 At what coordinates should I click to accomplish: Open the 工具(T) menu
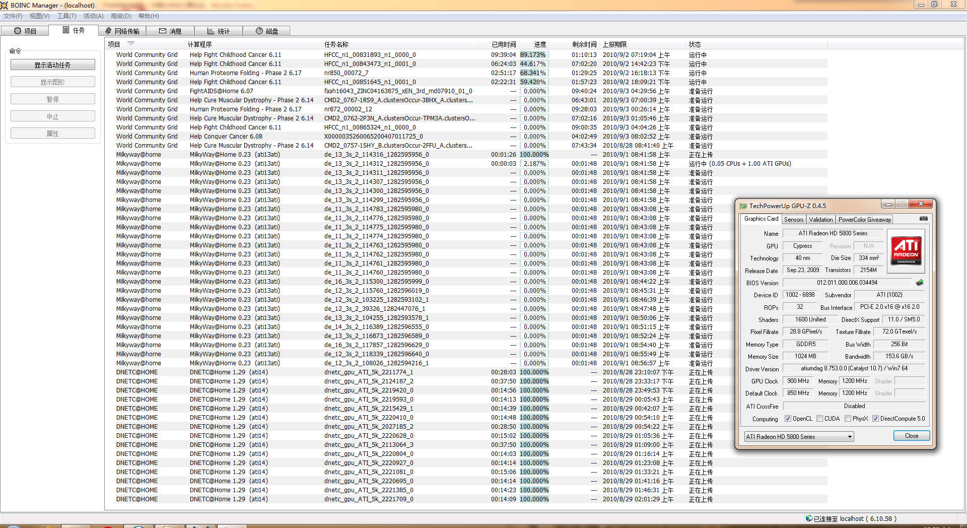[x=66, y=16]
